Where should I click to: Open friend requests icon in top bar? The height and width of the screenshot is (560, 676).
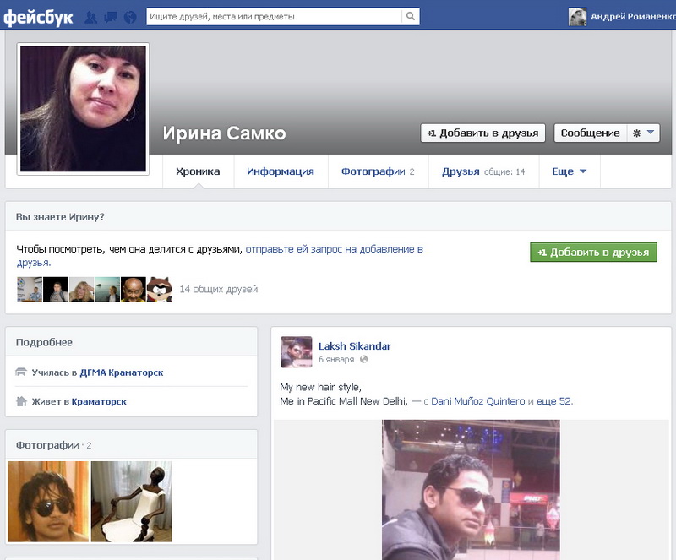point(91,16)
